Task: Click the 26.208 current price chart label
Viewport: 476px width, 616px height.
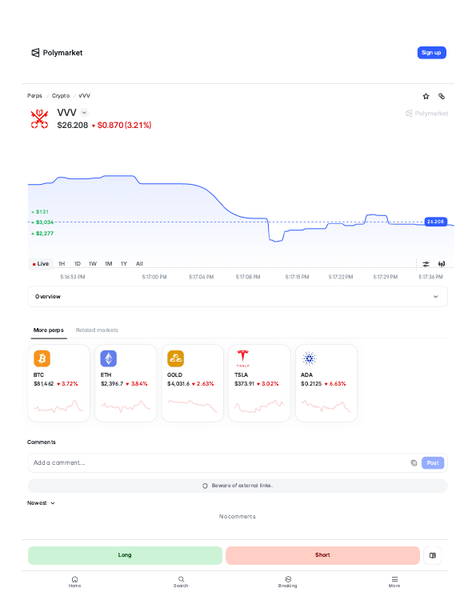Action: [435, 222]
